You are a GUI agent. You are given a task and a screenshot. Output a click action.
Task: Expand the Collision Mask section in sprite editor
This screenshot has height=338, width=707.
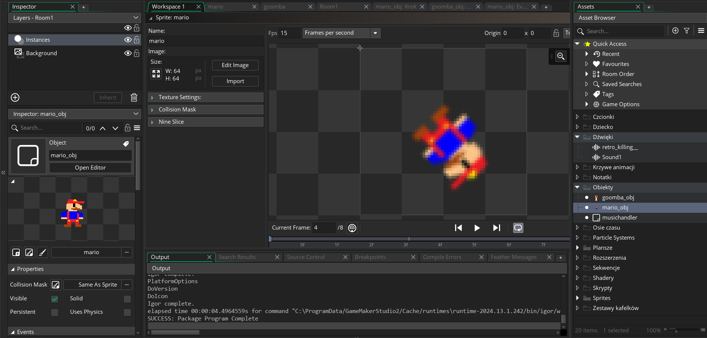point(206,110)
